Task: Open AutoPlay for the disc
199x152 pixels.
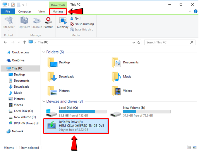Action: (x=63, y=23)
